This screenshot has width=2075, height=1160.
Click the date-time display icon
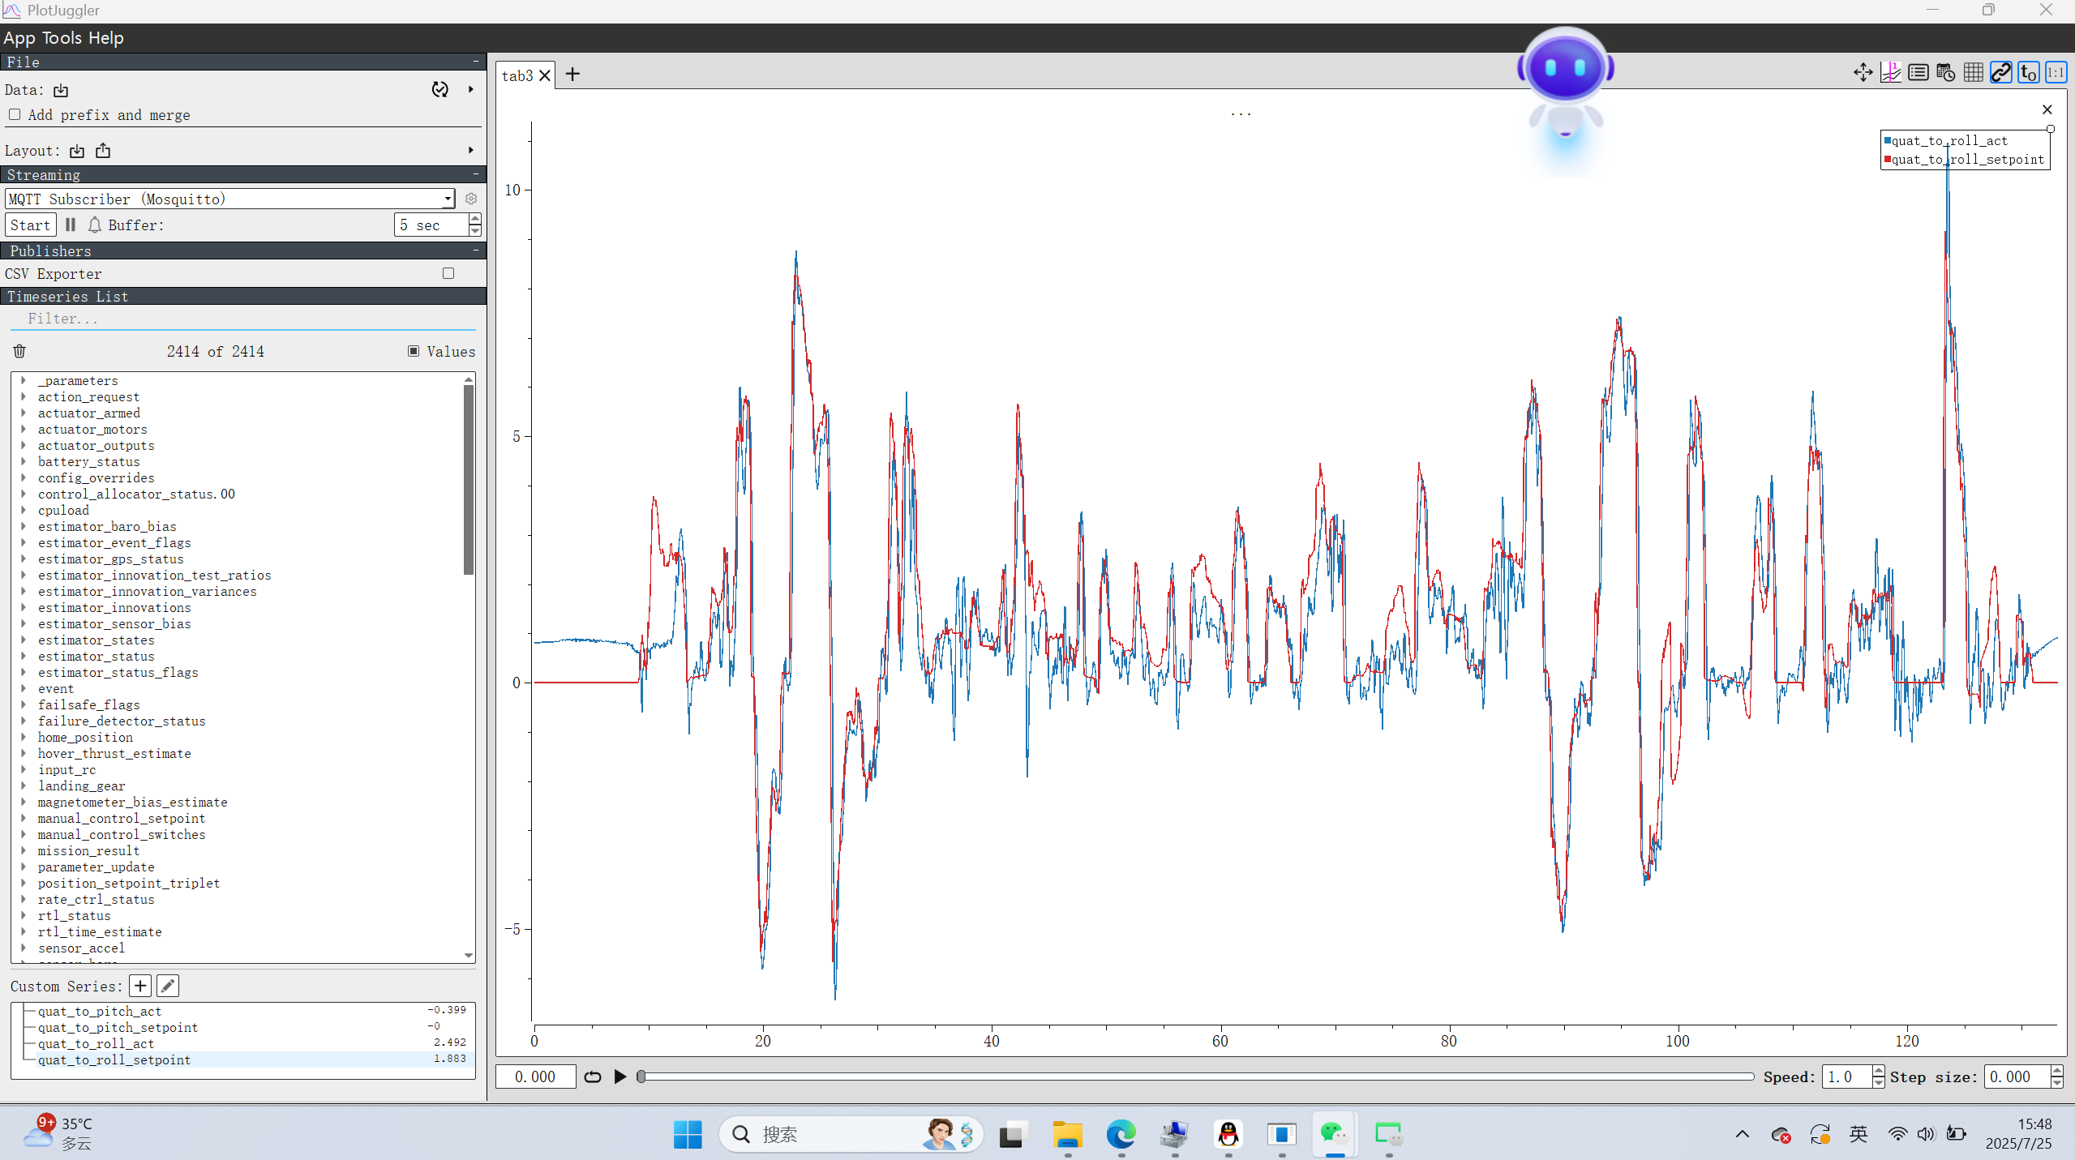[1945, 73]
